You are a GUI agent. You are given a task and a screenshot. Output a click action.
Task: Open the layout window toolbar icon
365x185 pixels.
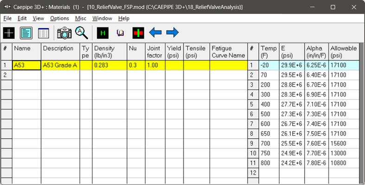tap(26, 33)
